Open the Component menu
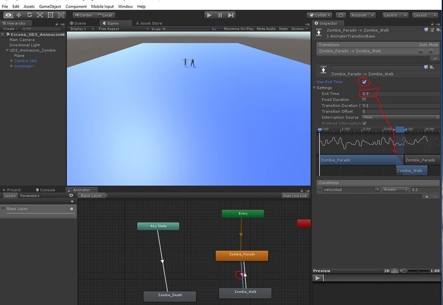 pyautogui.click(x=76, y=6)
